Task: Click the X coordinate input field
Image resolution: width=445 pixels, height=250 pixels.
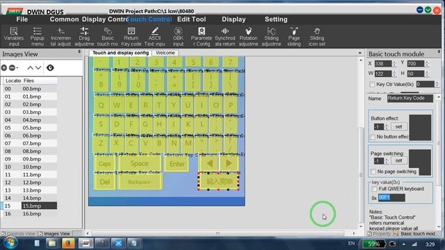Action: (x=383, y=64)
